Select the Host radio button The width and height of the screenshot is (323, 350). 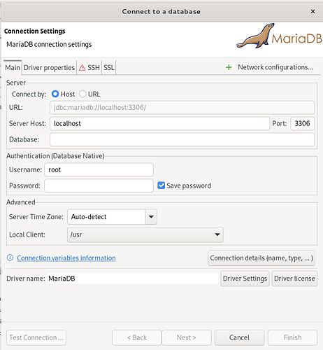click(x=55, y=94)
